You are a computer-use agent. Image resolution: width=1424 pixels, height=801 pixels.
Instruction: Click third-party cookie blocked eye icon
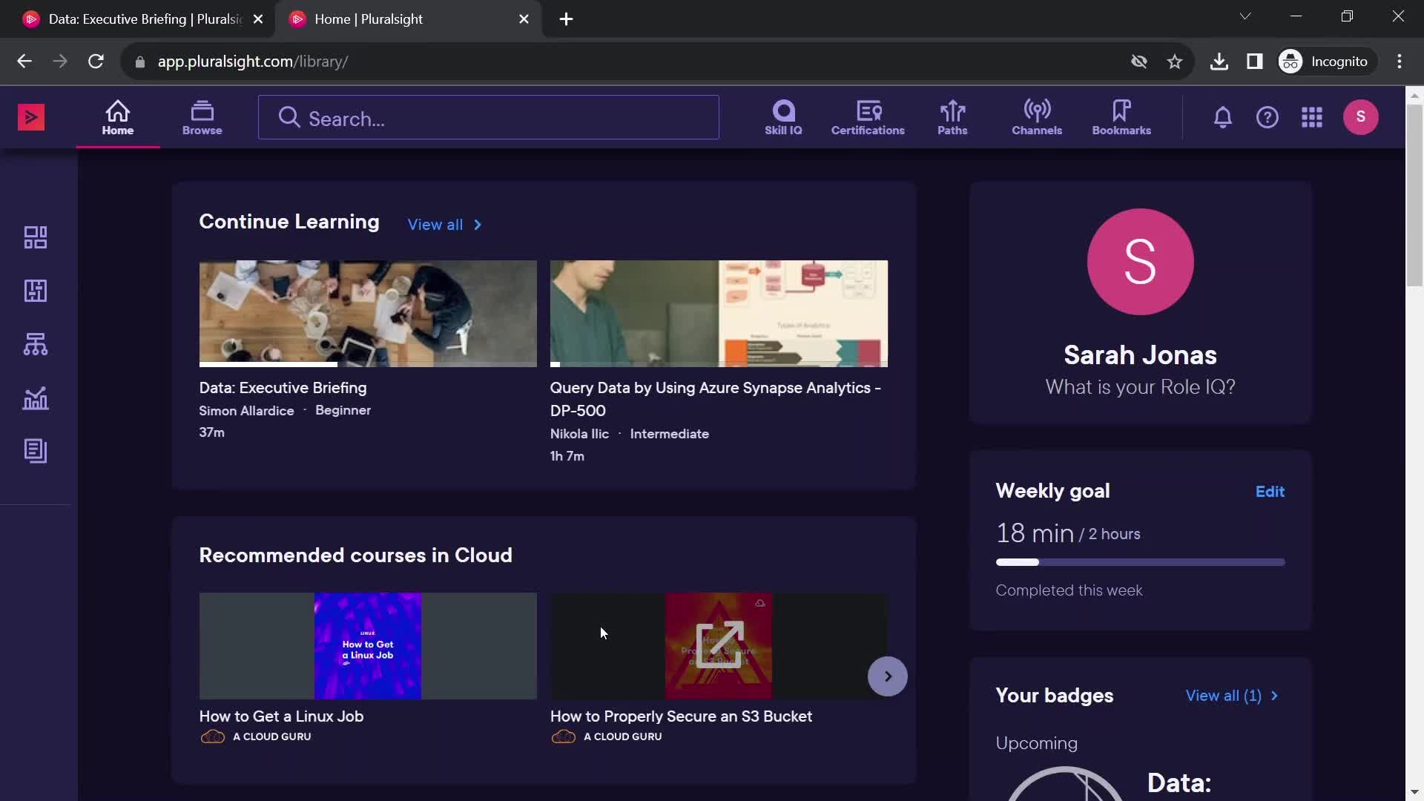coord(1139,62)
